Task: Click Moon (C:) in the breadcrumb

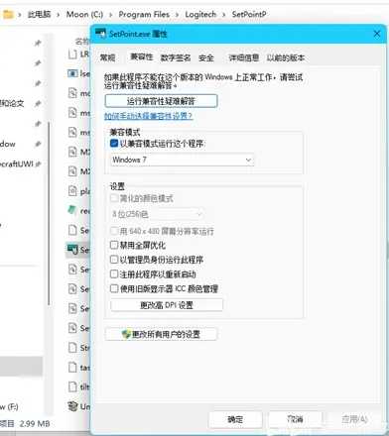Action: click(x=84, y=15)
